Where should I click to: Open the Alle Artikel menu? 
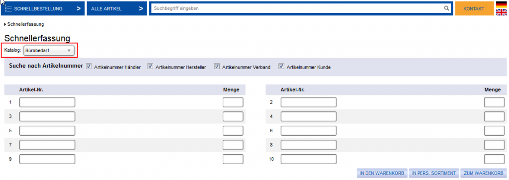point(116,8)
